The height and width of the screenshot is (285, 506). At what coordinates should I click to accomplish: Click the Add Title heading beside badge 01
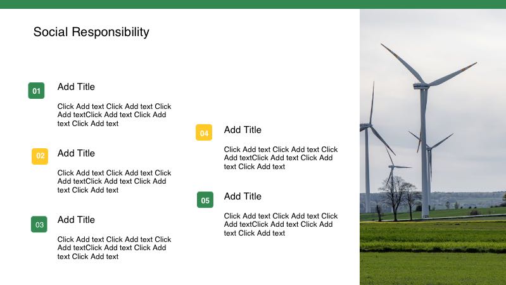(76, 87)
